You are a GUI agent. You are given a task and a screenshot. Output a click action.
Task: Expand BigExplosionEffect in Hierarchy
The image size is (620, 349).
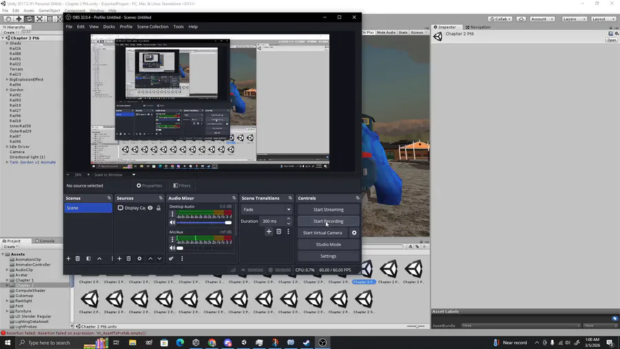click(7, 79)
